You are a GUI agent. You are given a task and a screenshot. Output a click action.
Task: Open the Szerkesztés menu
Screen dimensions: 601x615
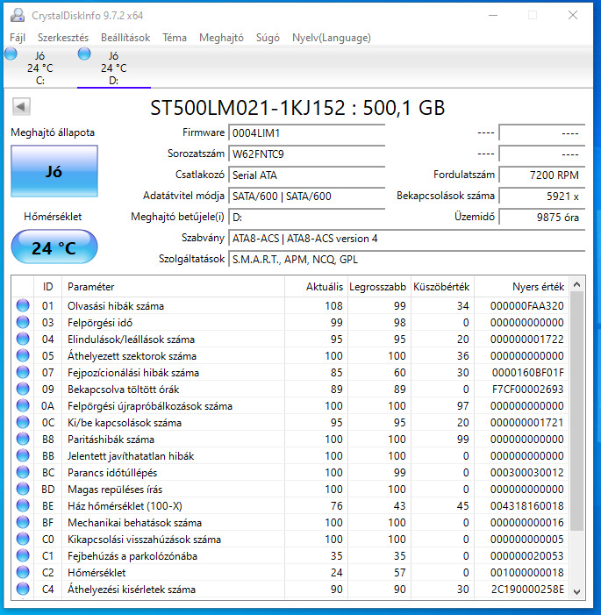click(63, 38)
